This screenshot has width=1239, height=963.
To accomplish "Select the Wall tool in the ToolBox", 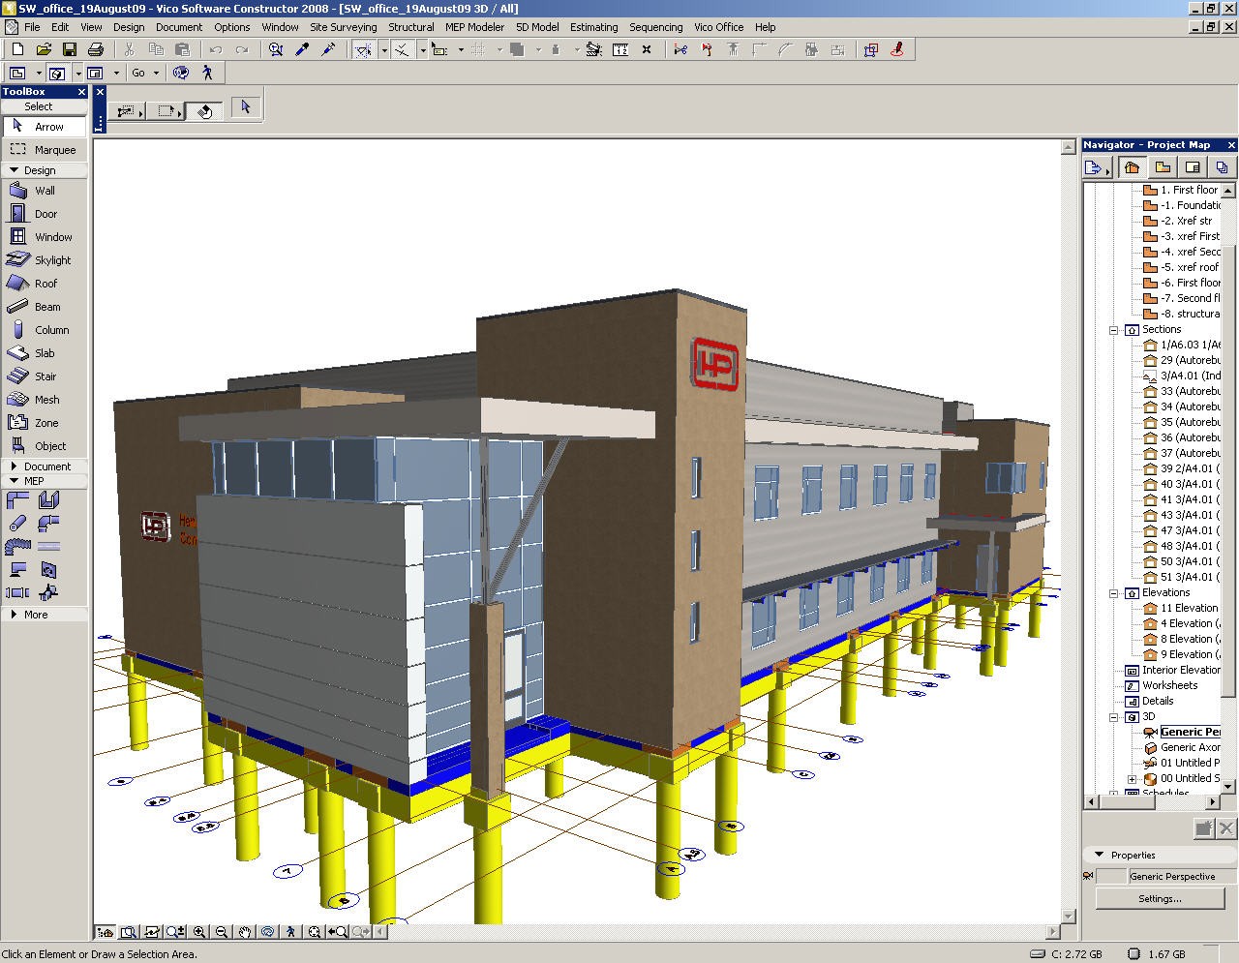I will click(x=45, y=191).
